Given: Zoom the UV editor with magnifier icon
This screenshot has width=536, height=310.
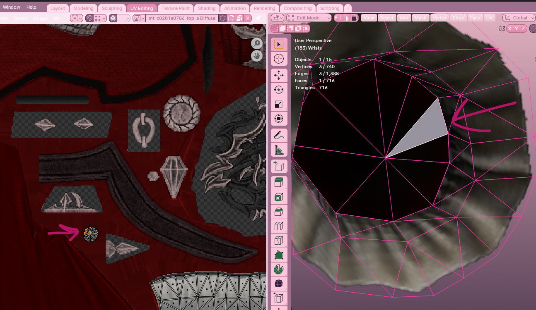Looking at the screenshot, I should pos(257,43).
